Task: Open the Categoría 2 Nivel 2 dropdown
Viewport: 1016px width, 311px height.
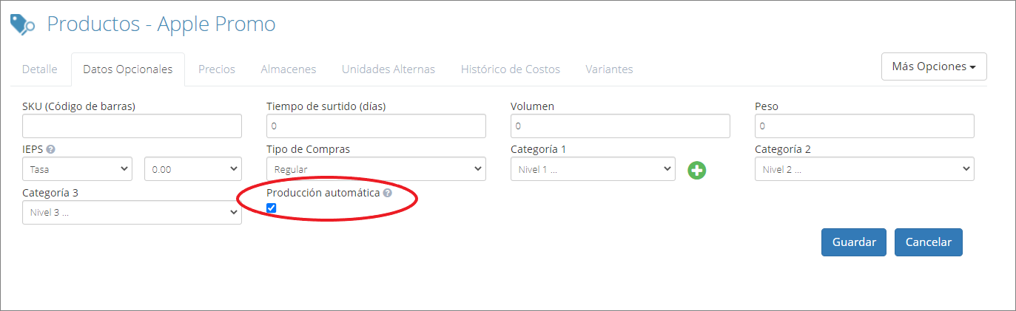Action: (x=864, y=169)
